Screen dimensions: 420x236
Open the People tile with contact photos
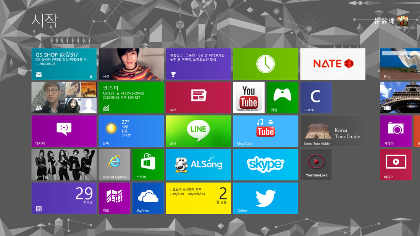[x=64, y=97]
